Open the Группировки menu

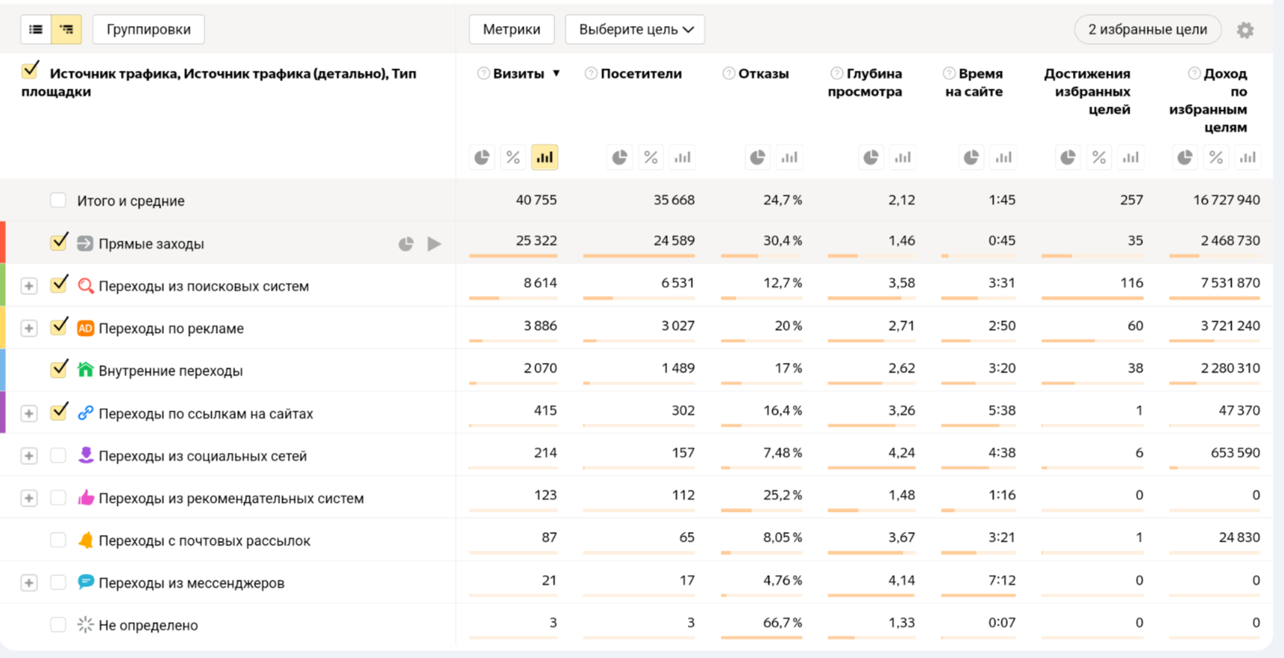[x=148, y=30]
